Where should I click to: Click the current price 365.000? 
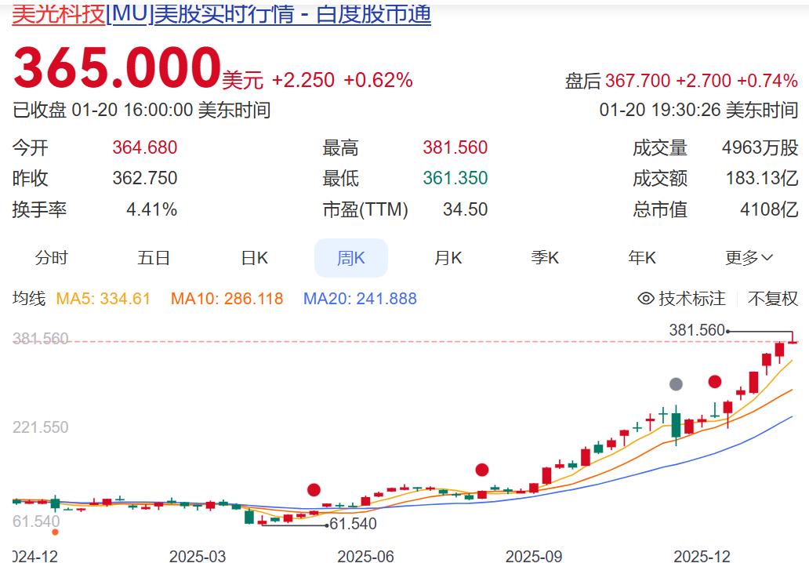[117, 68]
